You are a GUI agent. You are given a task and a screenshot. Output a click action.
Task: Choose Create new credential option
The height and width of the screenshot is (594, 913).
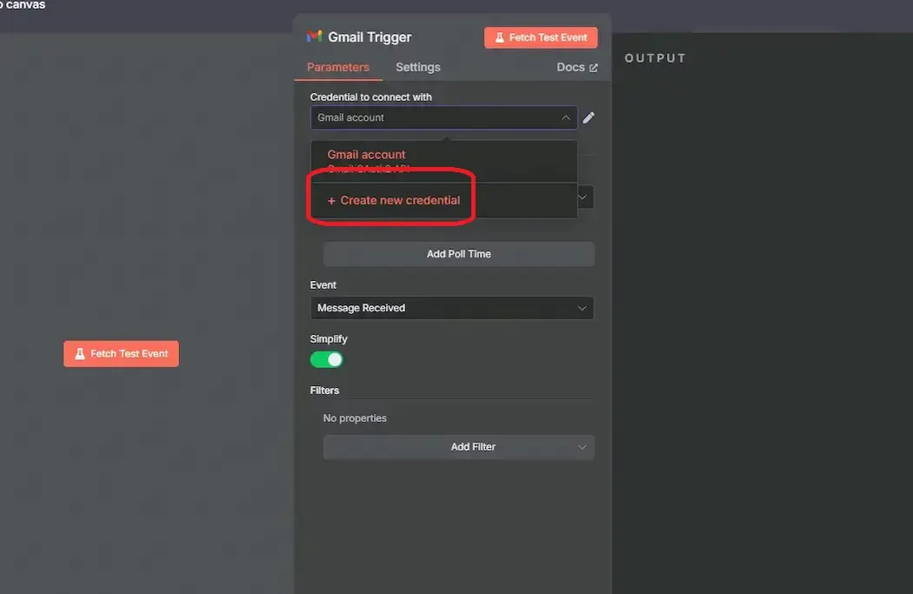(x=443, y=200)
